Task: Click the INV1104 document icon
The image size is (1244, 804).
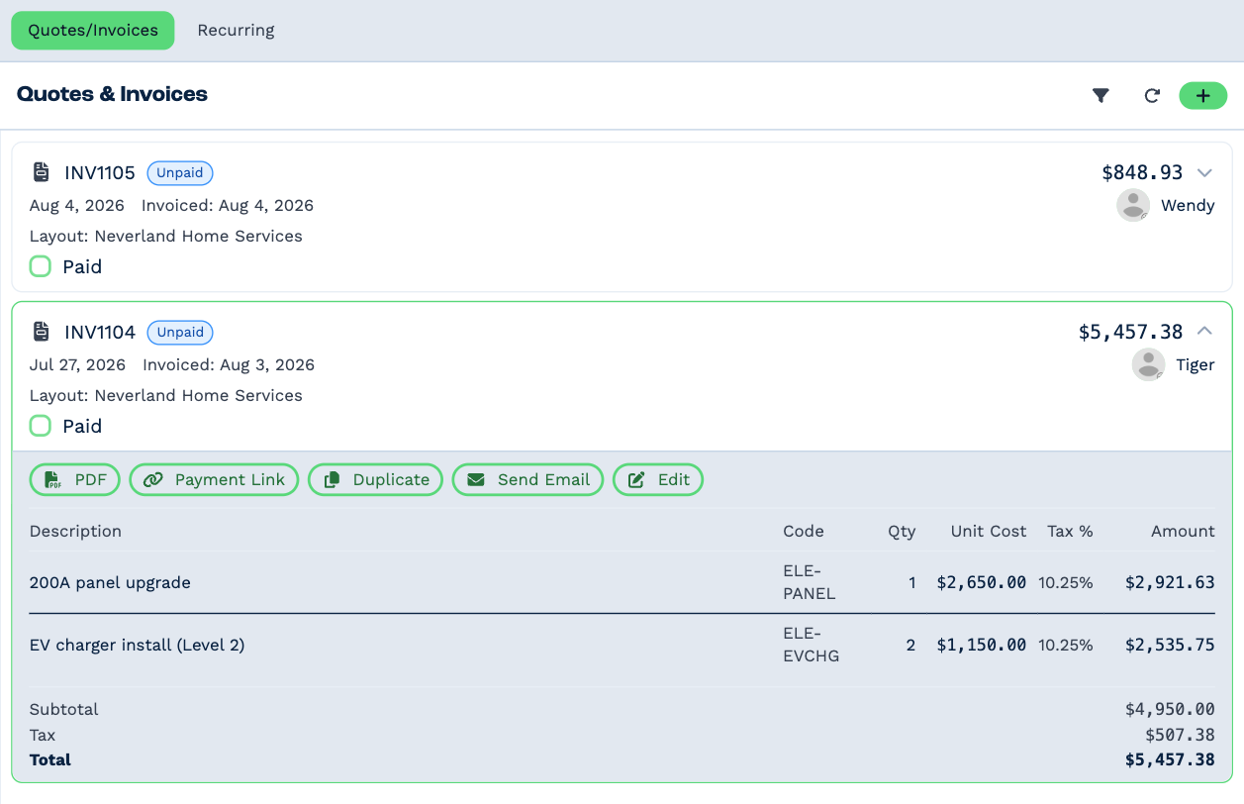Action: 42,332
